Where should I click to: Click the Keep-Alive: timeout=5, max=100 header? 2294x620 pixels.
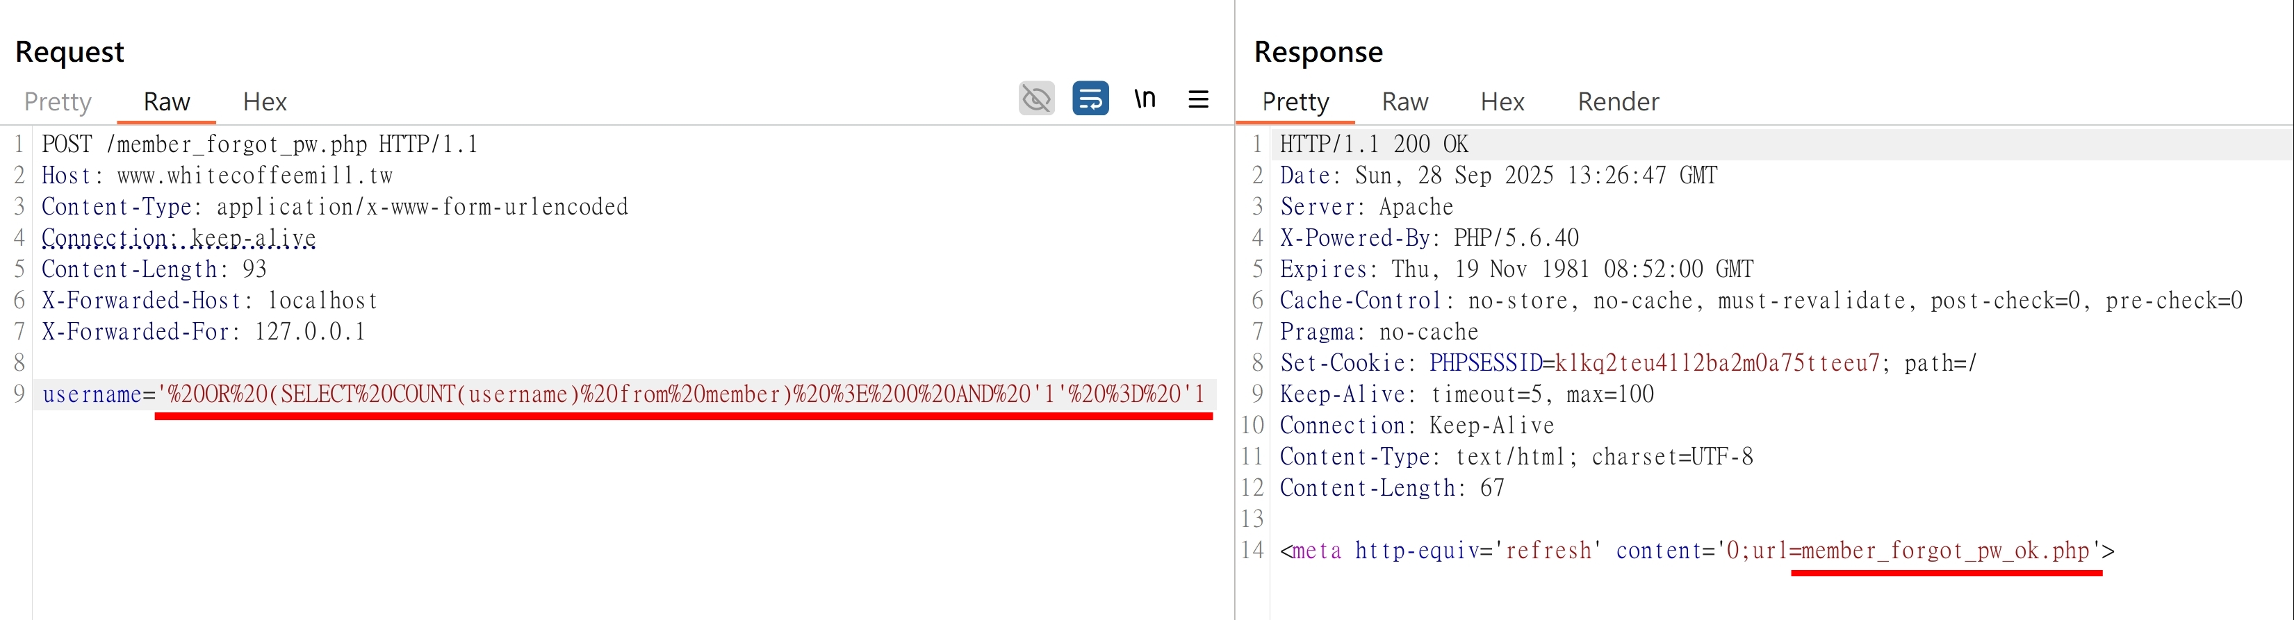pyautogui.click(x=1468, y=394)
